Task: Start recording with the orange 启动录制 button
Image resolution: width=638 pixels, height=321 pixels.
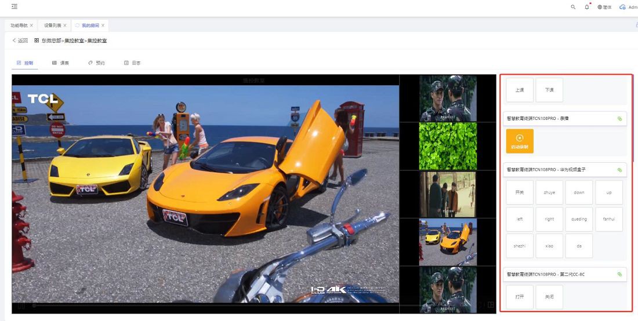Action: tap(520, 141)
